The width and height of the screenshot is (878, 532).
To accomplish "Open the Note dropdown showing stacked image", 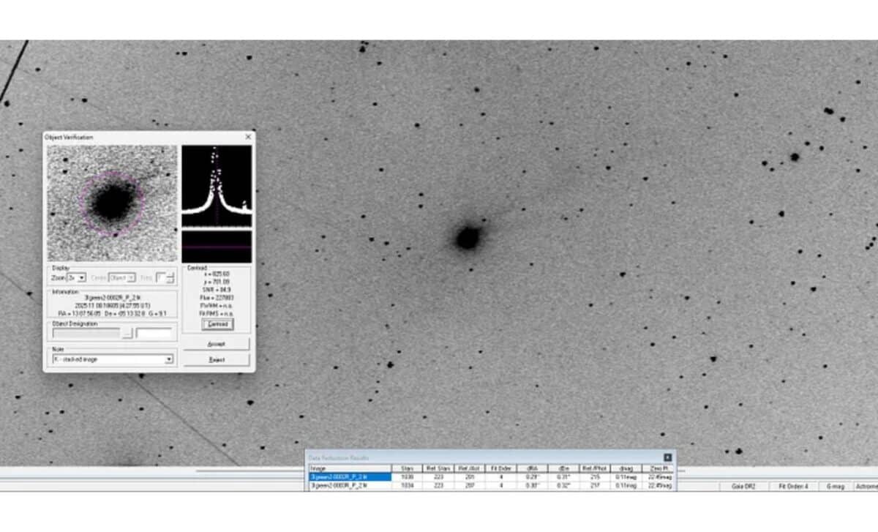I will point(170,360).
